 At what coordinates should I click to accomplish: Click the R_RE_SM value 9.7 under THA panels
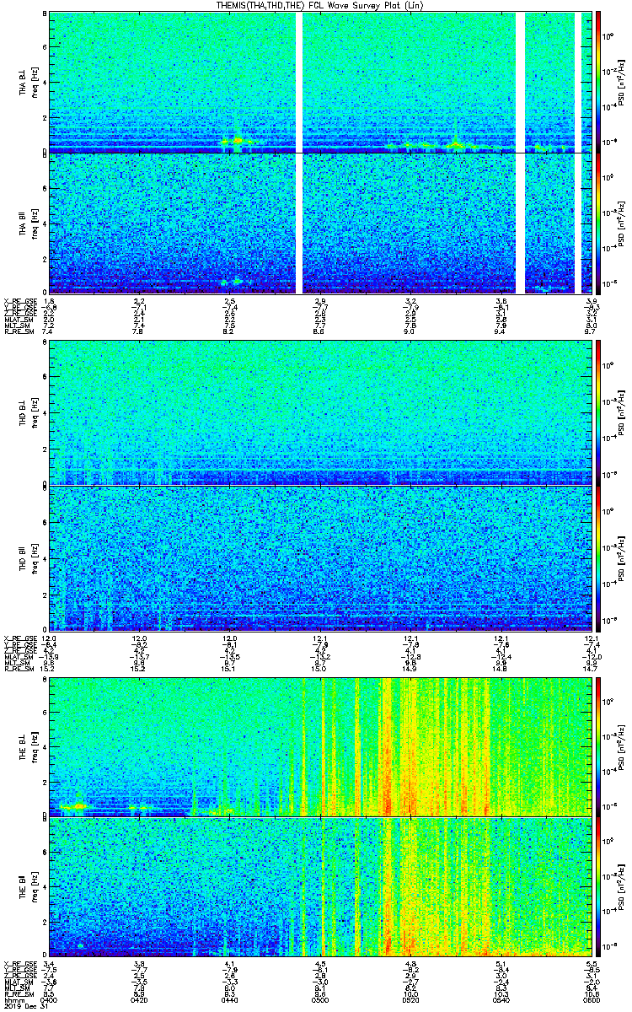(x=592, y=332)
